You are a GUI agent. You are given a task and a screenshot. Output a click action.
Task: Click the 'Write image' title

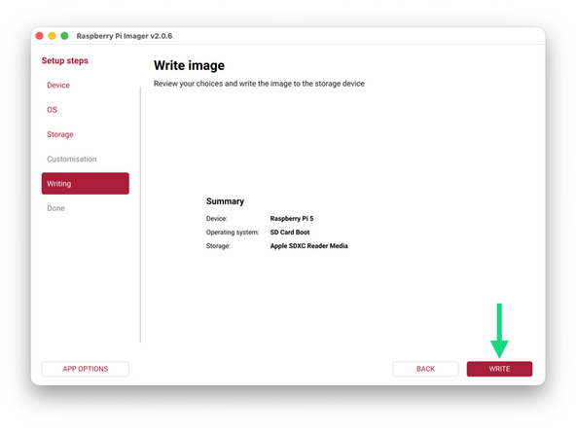tap(189, 65)
